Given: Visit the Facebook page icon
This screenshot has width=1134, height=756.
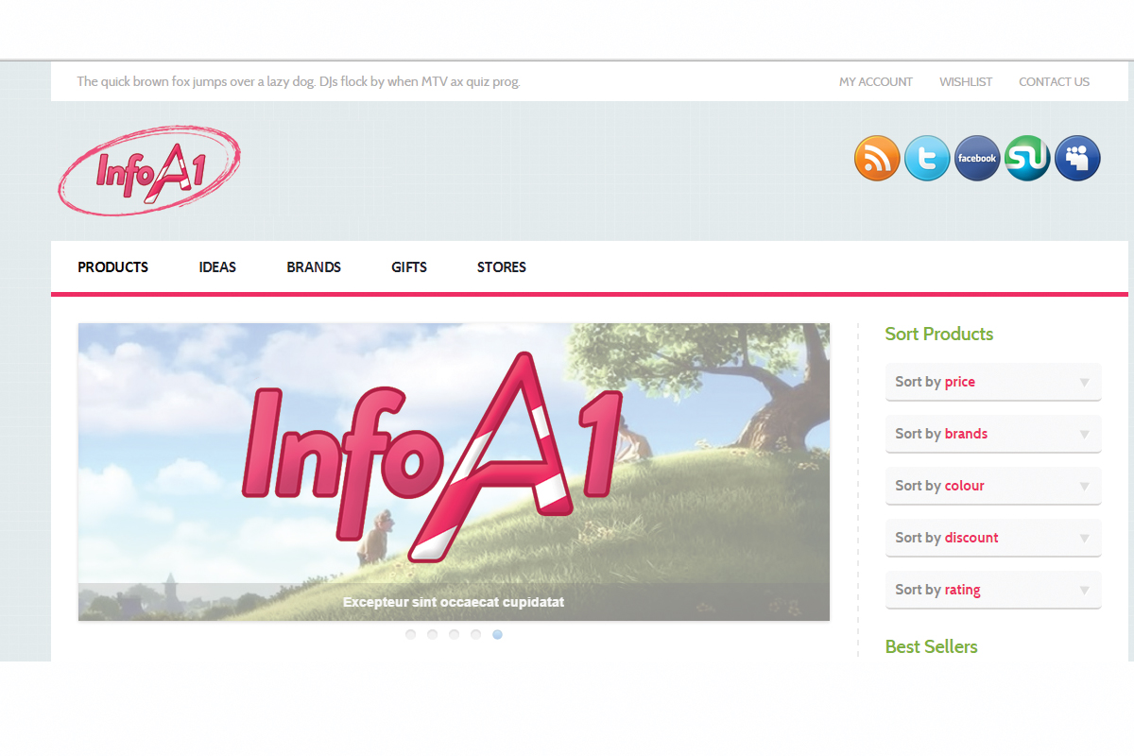Looking at the screenshot, I should 977,158.
